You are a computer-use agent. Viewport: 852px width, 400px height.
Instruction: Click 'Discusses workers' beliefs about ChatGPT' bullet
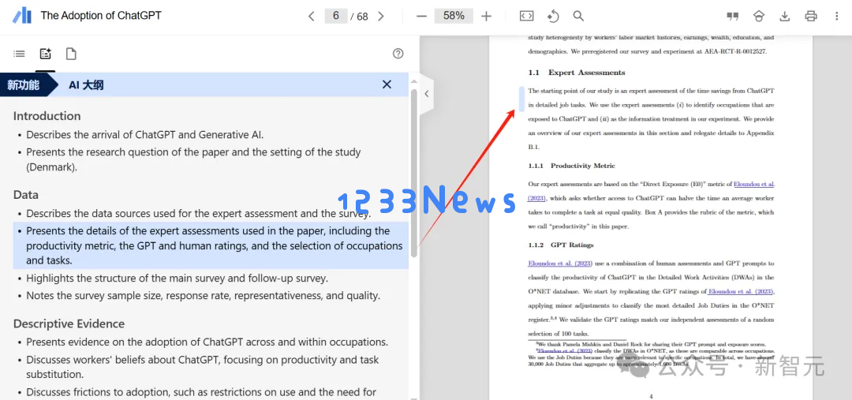point(203,367)
